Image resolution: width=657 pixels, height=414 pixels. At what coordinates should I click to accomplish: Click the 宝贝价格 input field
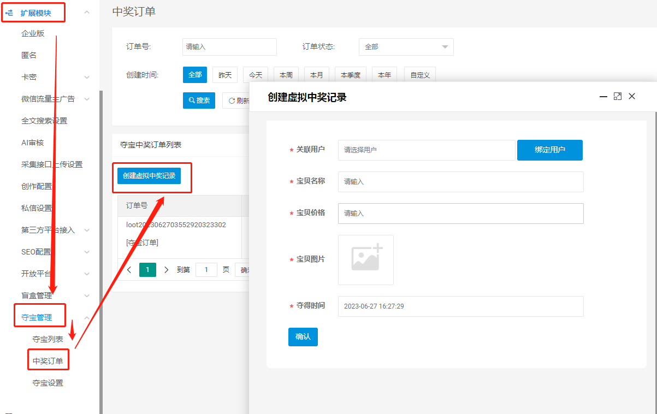[x=461, y=214]
